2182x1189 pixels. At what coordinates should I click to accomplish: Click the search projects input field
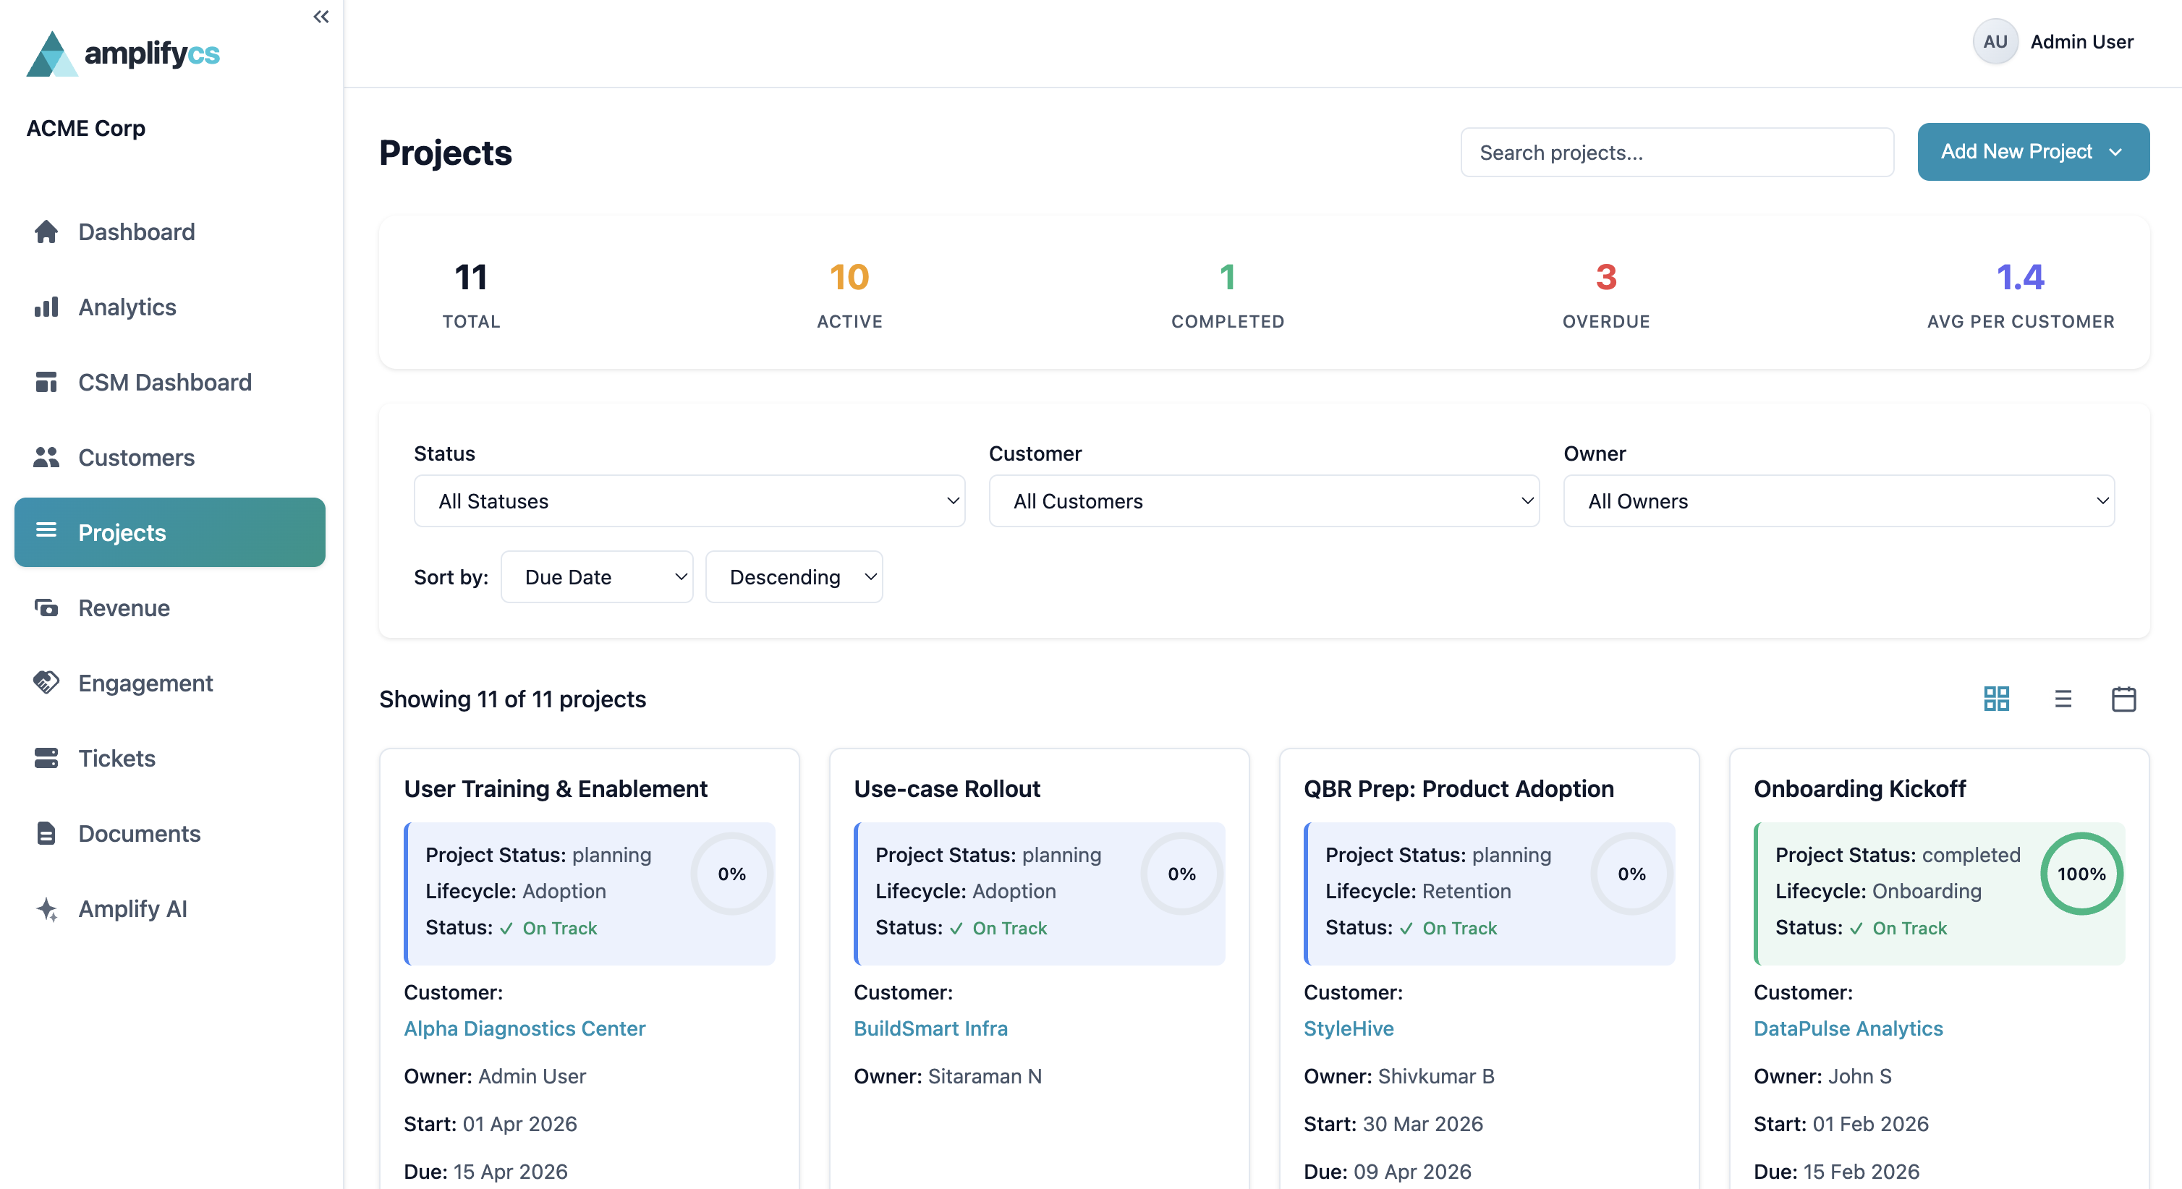(1676, 152)
